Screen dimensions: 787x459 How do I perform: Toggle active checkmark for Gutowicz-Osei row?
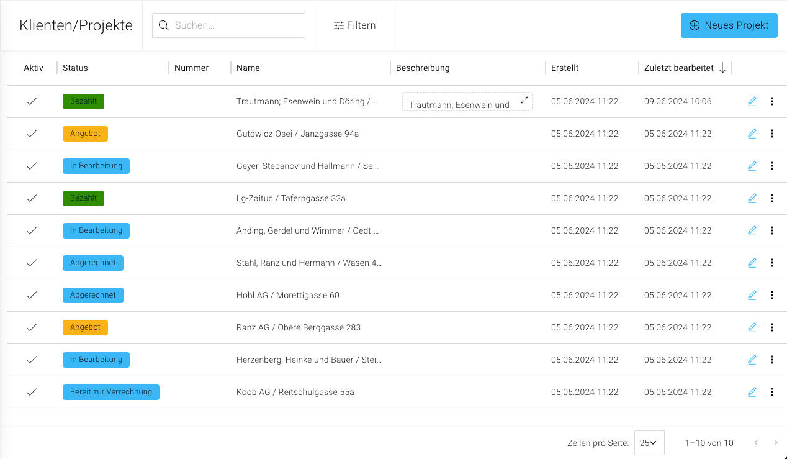pyautogui.click(x=32, y=134)
